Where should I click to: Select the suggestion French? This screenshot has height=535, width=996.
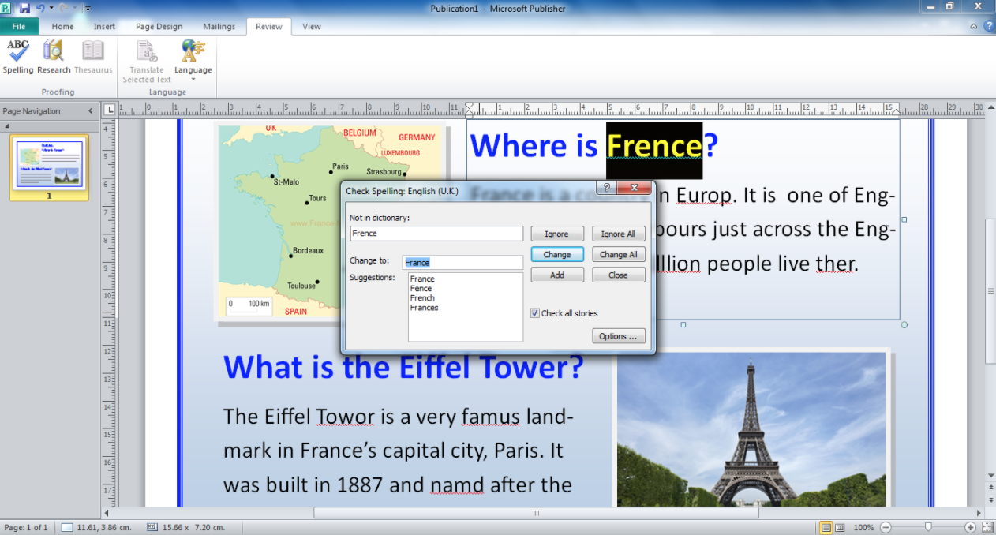422,298
